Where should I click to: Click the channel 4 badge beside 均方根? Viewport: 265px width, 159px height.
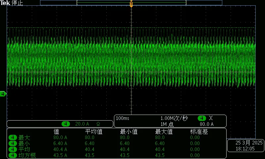pos(13,155)
